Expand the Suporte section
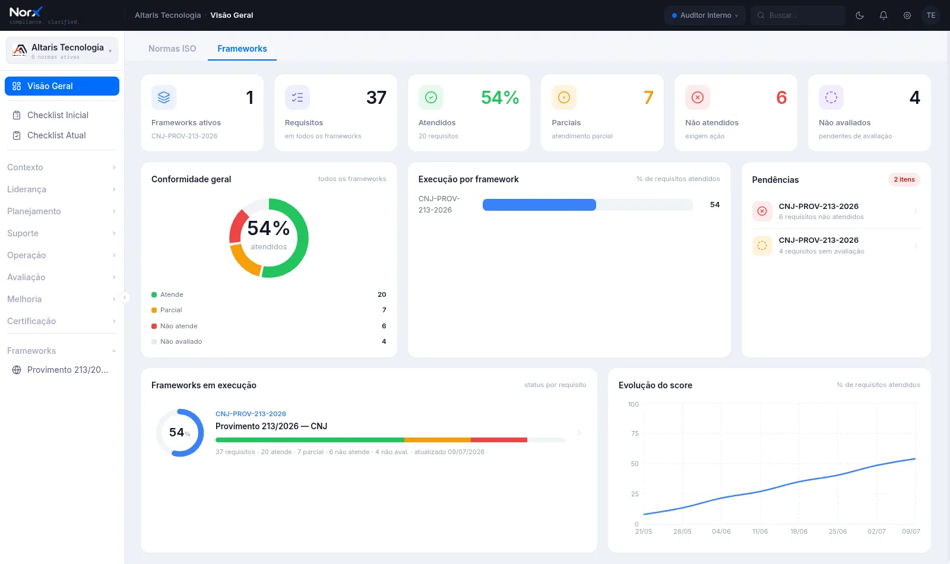This screenshot has height=564, width=950. pos(62,233)
